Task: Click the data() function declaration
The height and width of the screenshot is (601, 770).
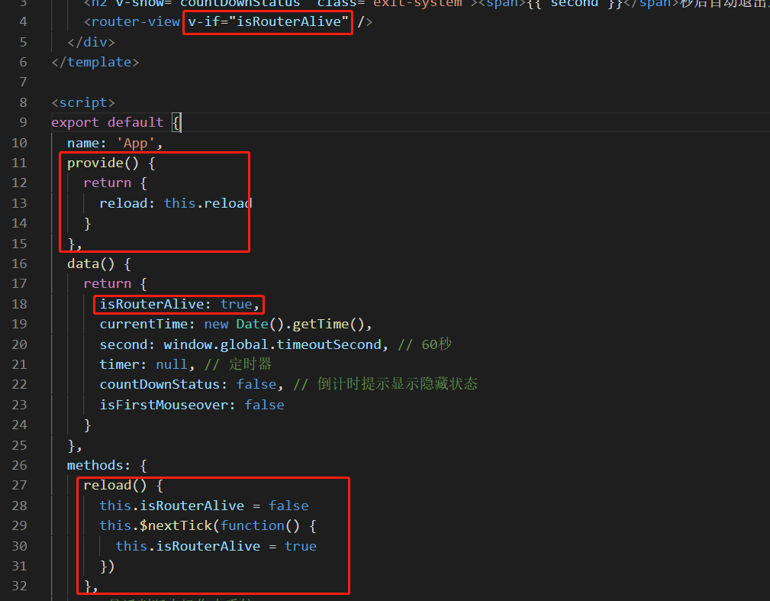Action: coord(90,263)
